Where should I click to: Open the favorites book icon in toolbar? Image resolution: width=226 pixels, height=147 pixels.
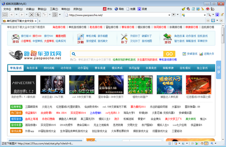(x=5, y=15)
